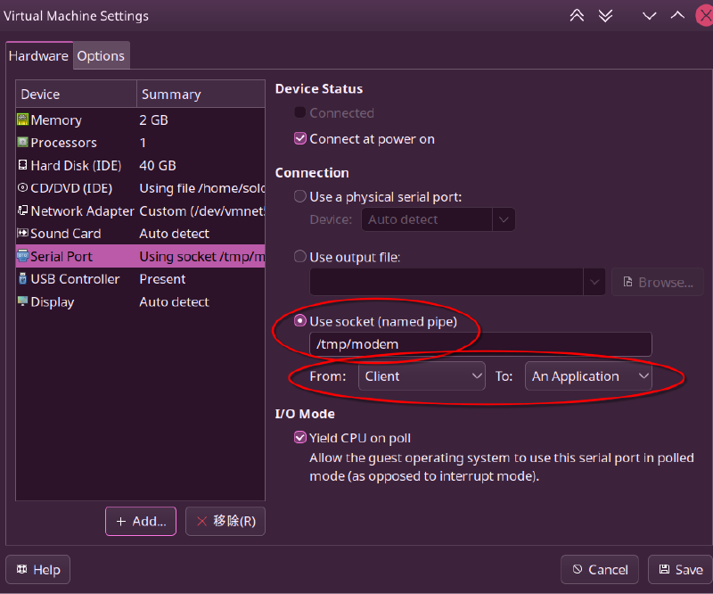Select Use a physical serial port option

tap(300, 196)
